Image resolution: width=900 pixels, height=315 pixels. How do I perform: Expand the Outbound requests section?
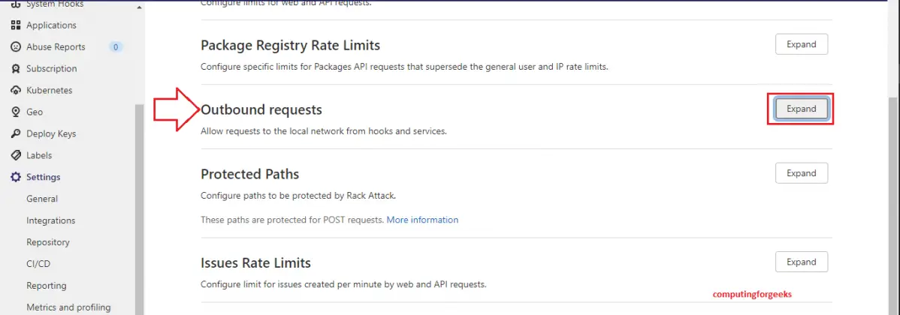click(x=801, y=109)
